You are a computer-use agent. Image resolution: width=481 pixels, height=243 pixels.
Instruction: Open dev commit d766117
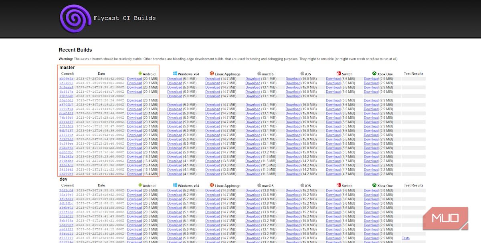[66, 238]
